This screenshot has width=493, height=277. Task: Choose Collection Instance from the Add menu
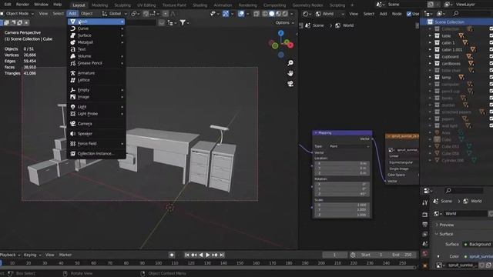pos(96,153)
